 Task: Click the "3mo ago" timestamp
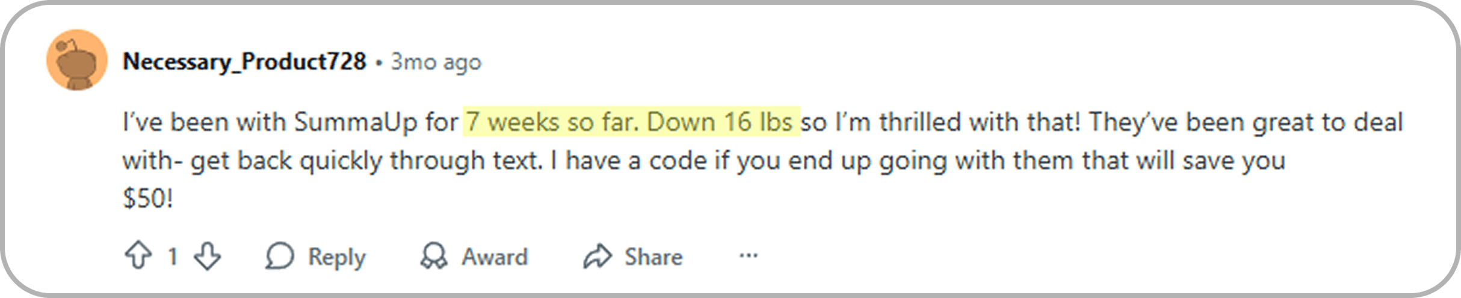tap(436, 62)
